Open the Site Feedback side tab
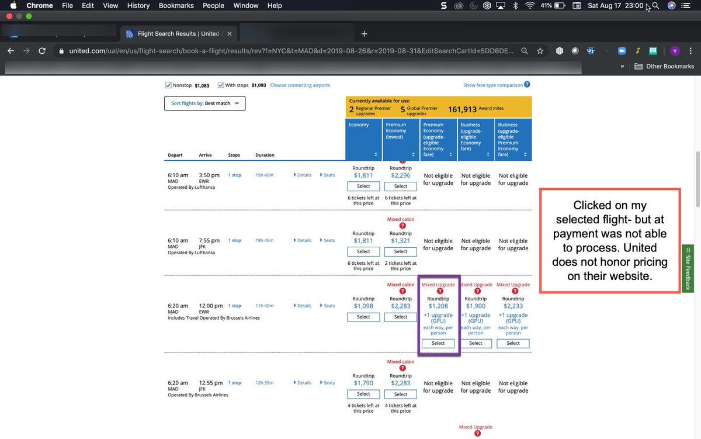 [688, 269]
